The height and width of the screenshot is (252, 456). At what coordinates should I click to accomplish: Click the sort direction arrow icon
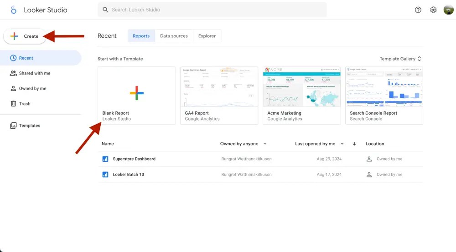tap(354, 144)
